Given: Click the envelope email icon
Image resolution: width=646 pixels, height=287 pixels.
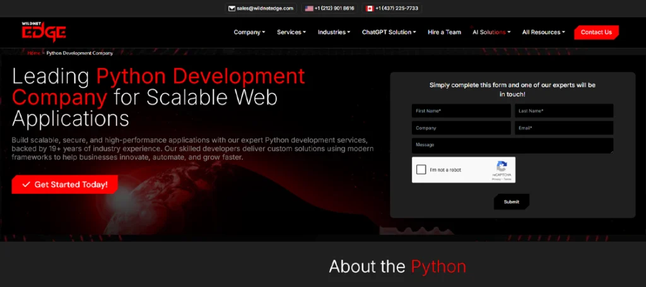Looking at the screenshot, I should tap(232, 8).
